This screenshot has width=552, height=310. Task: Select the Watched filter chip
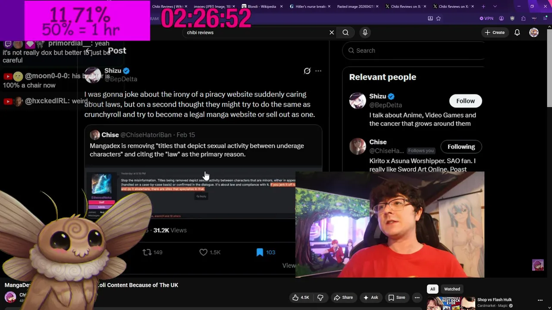(x=452, y=289)
